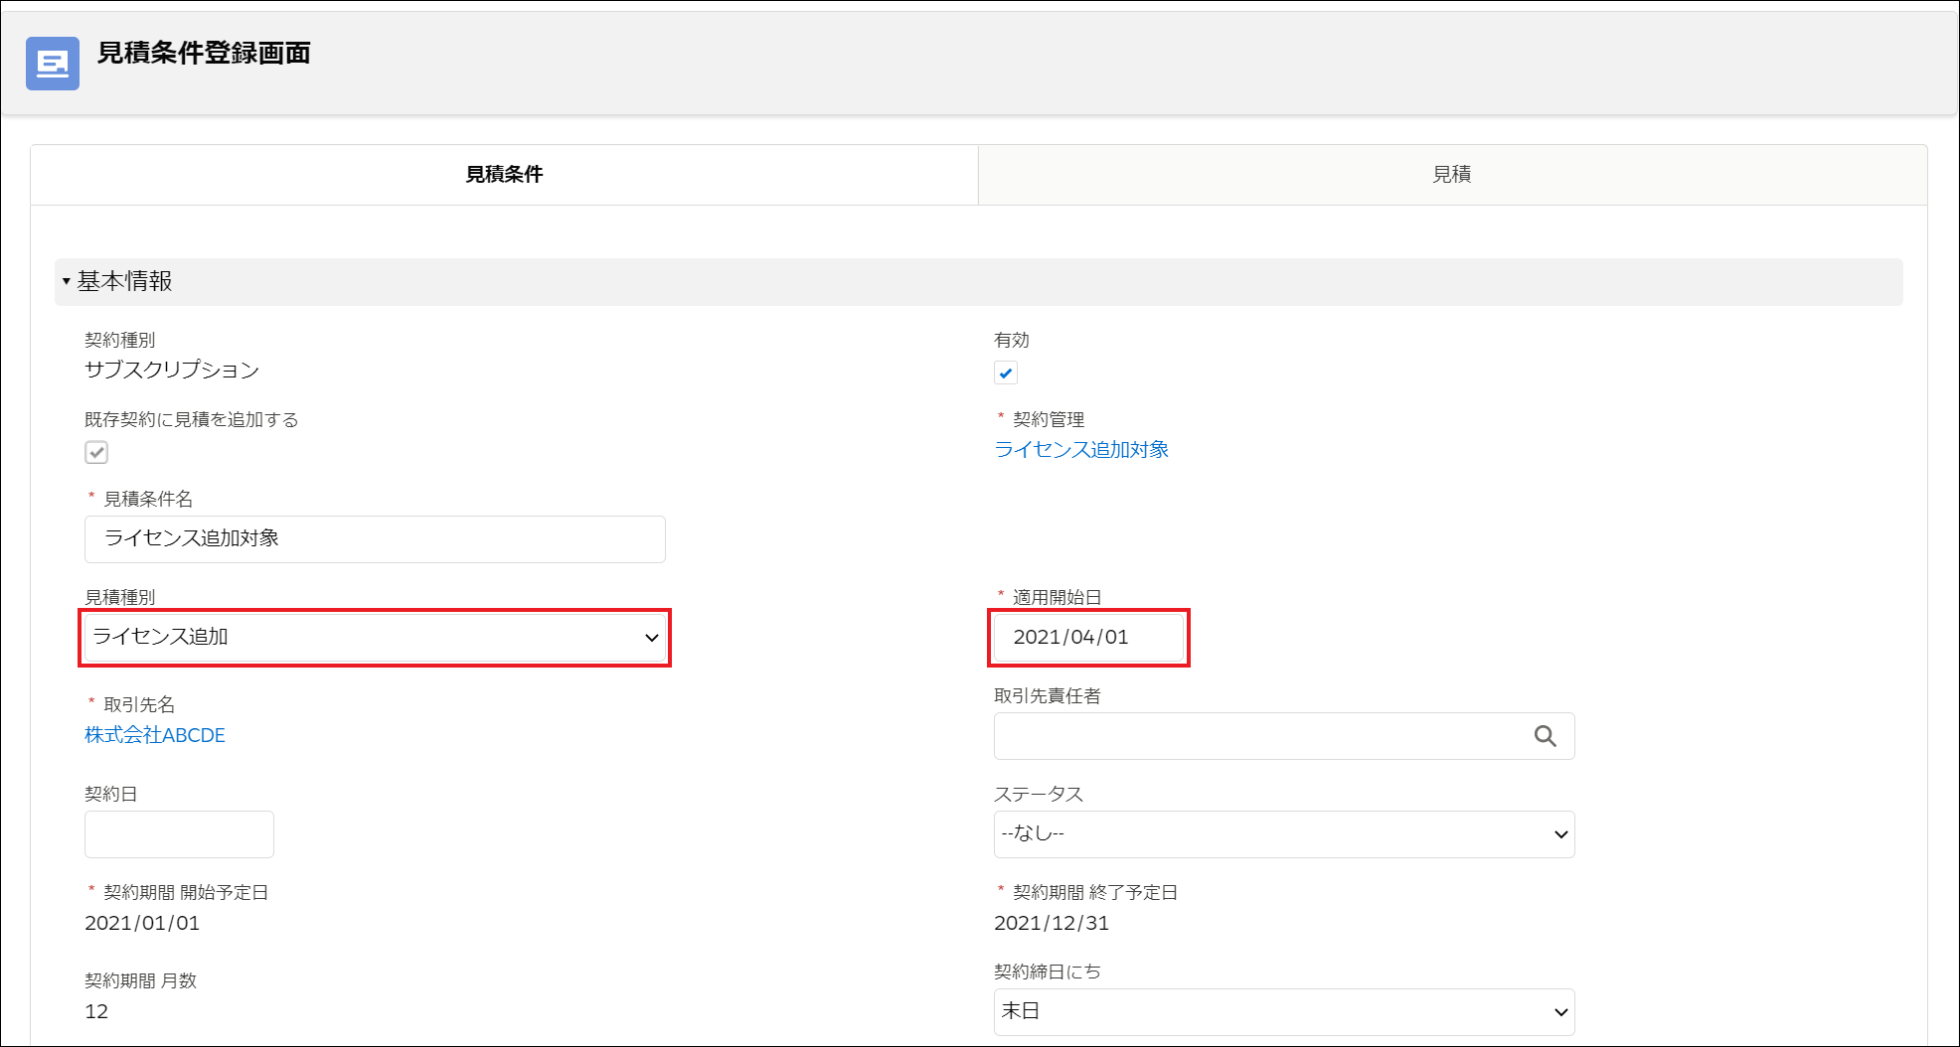Click the search magnifier in 取引先責任者 field
Screen dimensions: 1960x1047
pyautogui.click(x=1545, y=736)
